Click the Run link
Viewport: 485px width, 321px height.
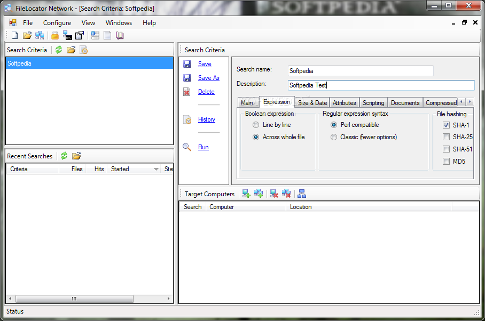point(203,147)
